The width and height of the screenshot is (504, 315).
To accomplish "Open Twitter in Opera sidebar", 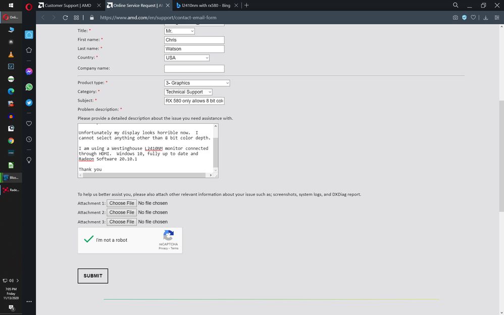I will pos(29,103).
